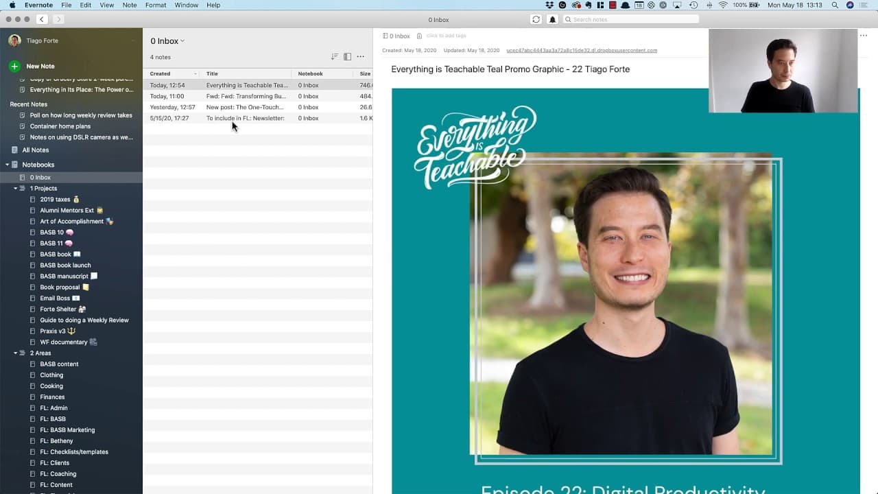Image resolution: width=878 pixels, height=494 pixels.
Task: Open the File menu
Action: 66,5
